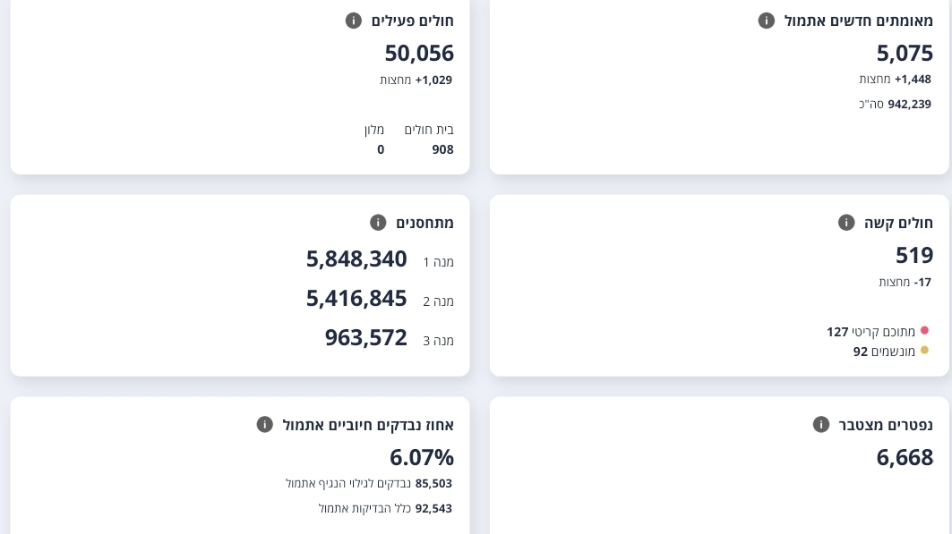952x534 pixels.
Task: Open info for מאומתים חדשים אתמול
Action: [x=767, y=21]
